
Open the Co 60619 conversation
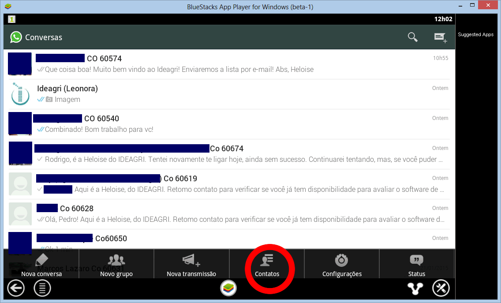(x=229, y=184)
